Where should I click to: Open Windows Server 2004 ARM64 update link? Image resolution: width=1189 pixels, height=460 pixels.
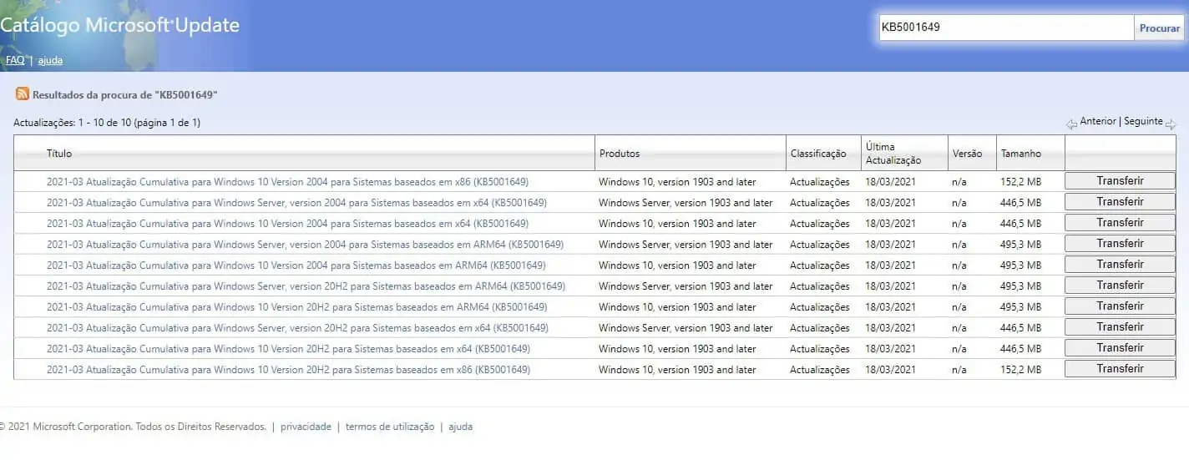(x=305, y=244)
